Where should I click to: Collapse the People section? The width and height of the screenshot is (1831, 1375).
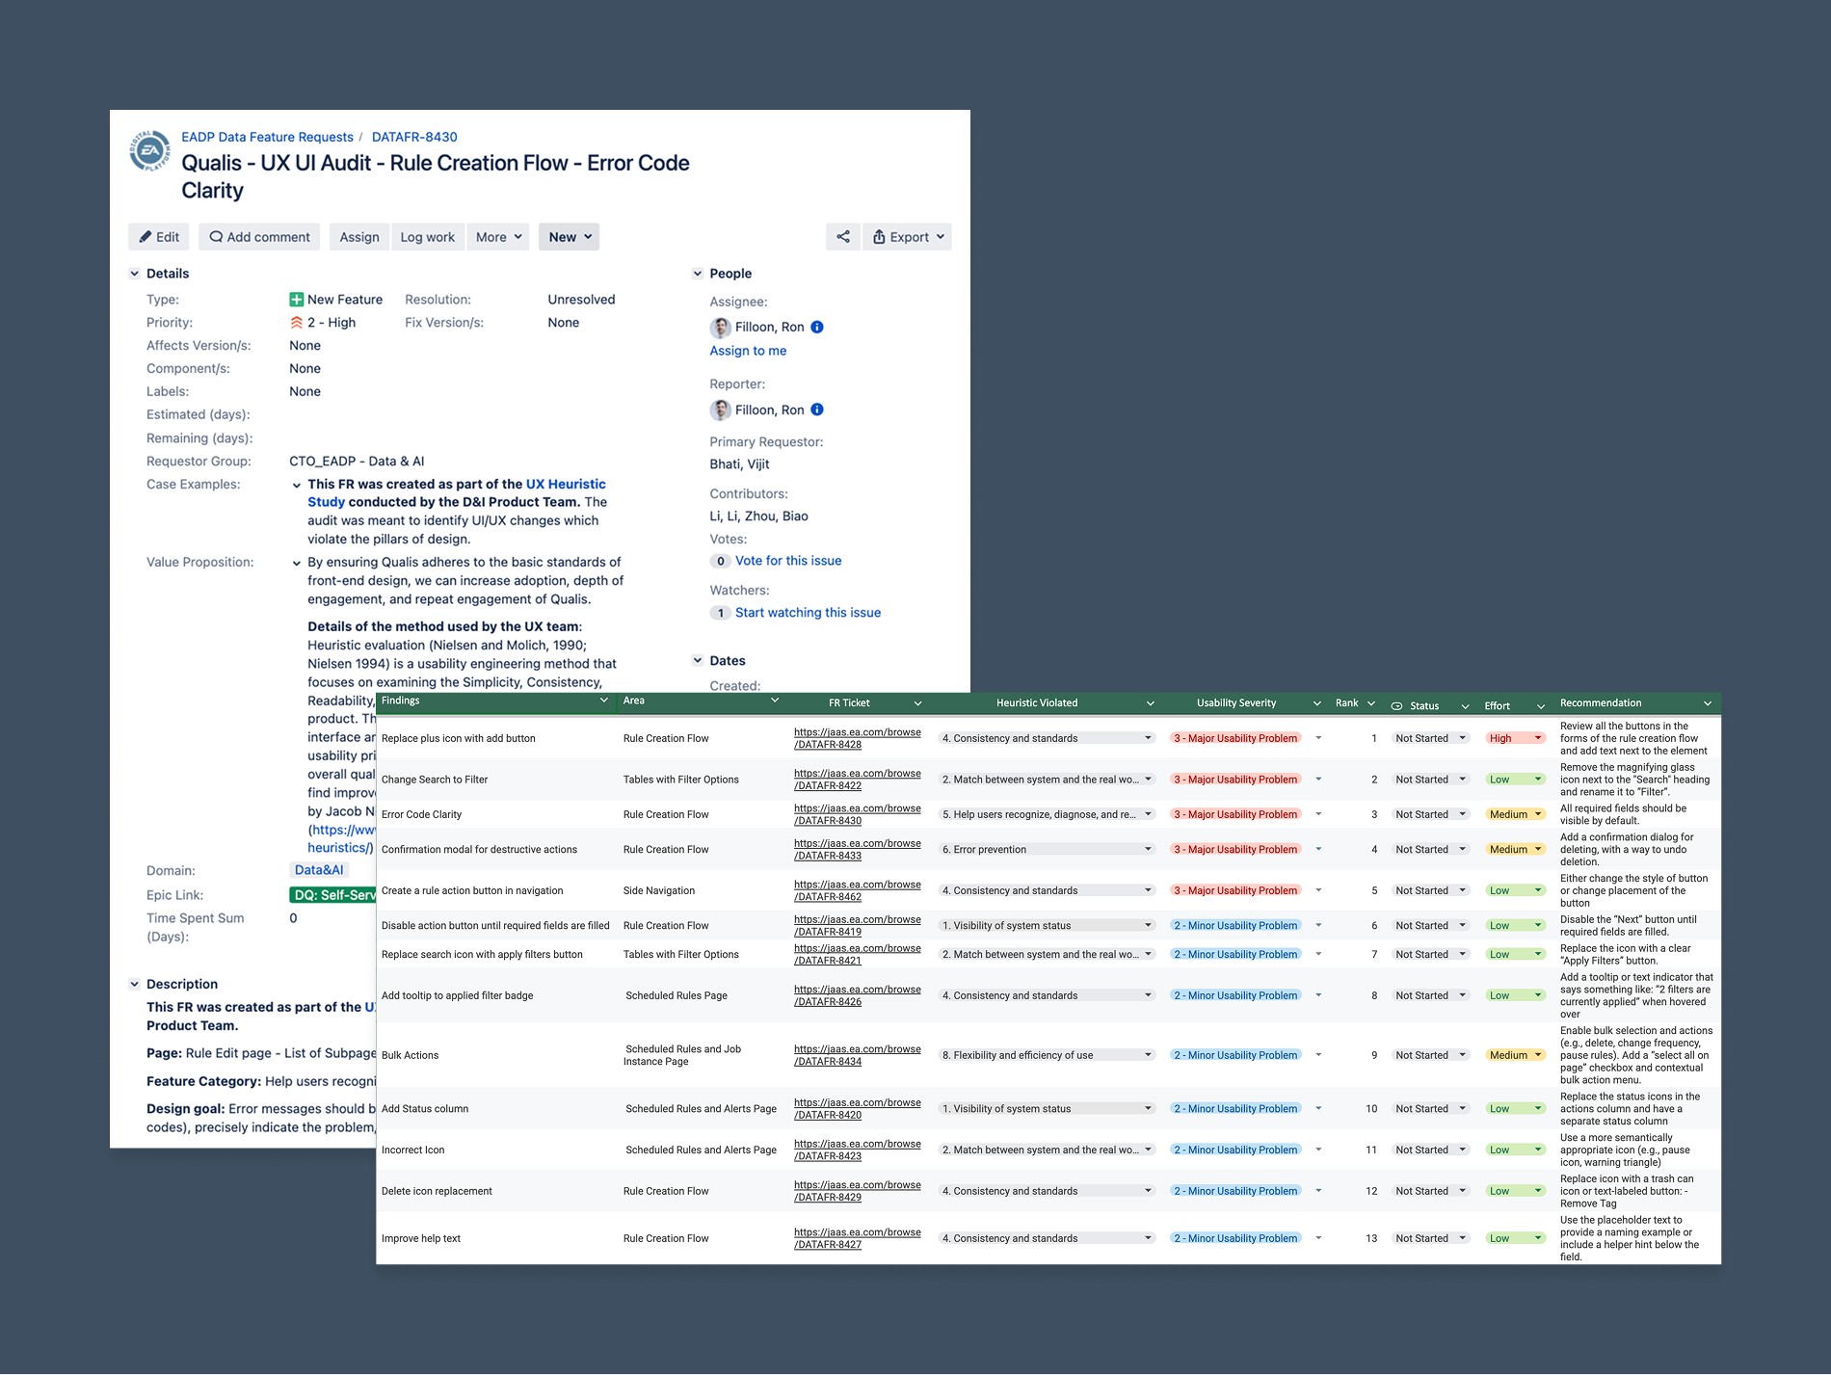click(698, 274)
